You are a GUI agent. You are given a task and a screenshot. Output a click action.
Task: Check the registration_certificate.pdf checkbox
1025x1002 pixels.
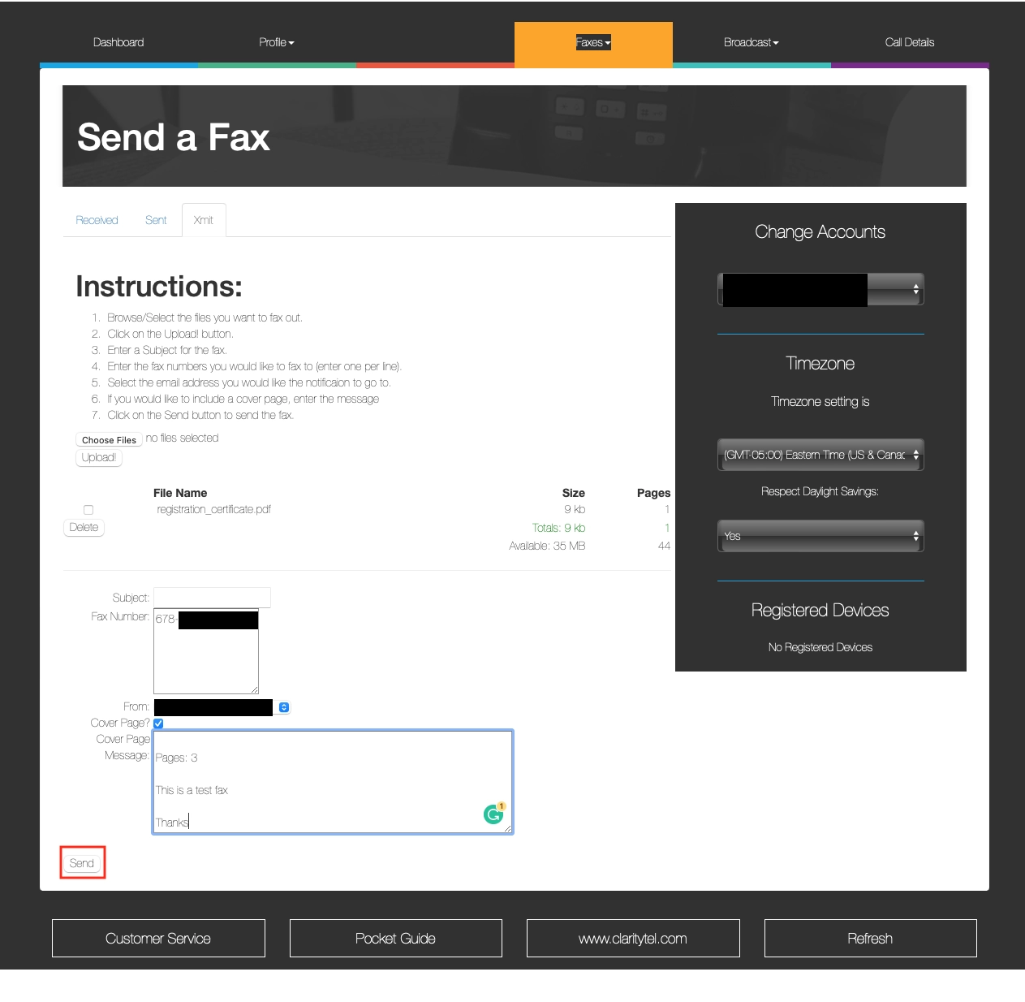[x=88, y=510]
